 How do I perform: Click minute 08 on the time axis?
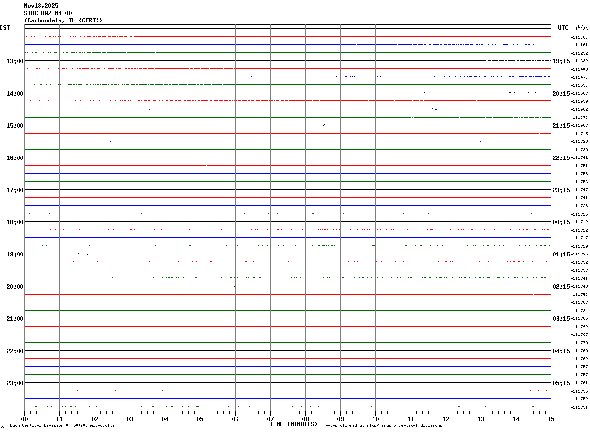305,419
